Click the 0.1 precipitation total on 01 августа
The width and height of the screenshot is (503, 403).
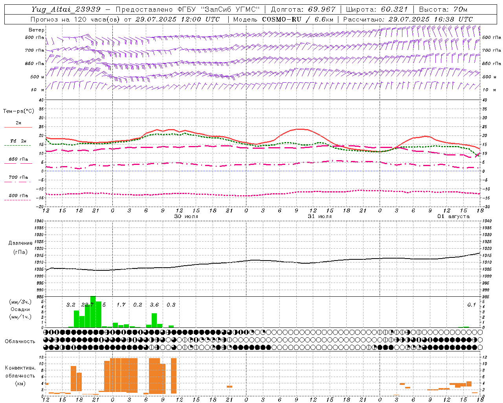(472, 305)
